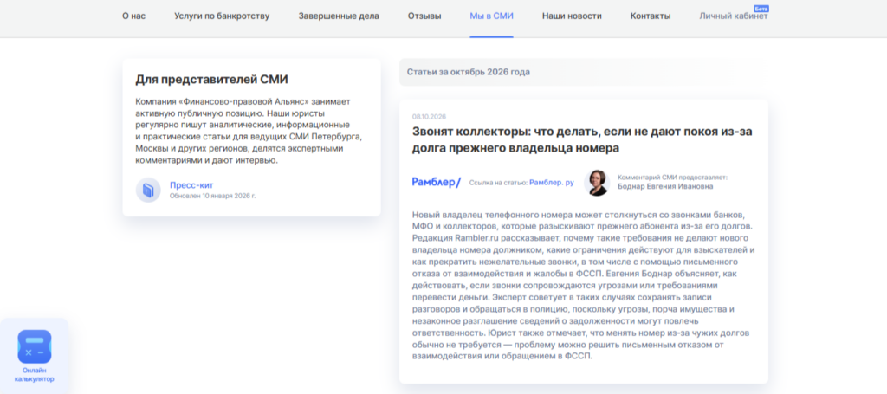887x394 pixels.
Task: Select the Мы в СМИ tab
Action: coord(492,16)
